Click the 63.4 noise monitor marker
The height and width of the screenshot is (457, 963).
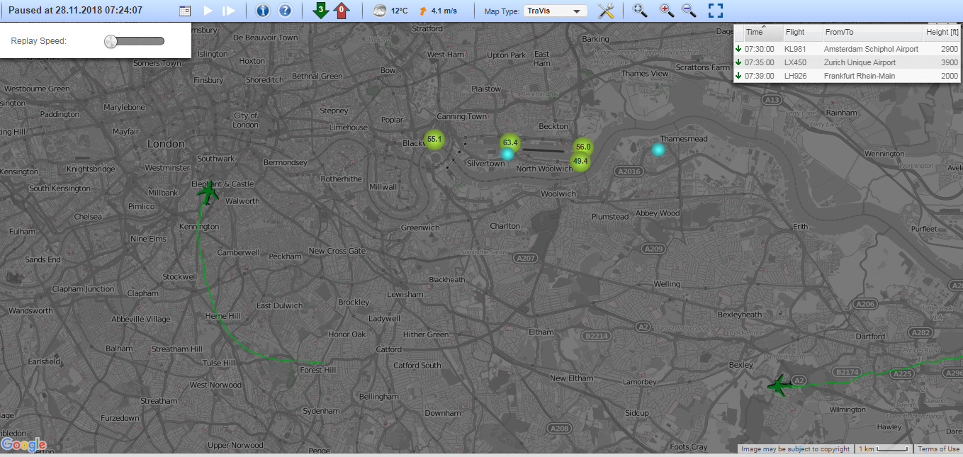tap(510, 142)
